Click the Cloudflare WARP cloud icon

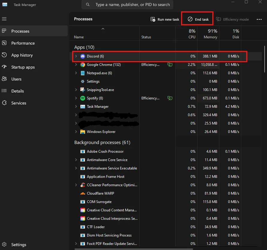tap(83, 193)
